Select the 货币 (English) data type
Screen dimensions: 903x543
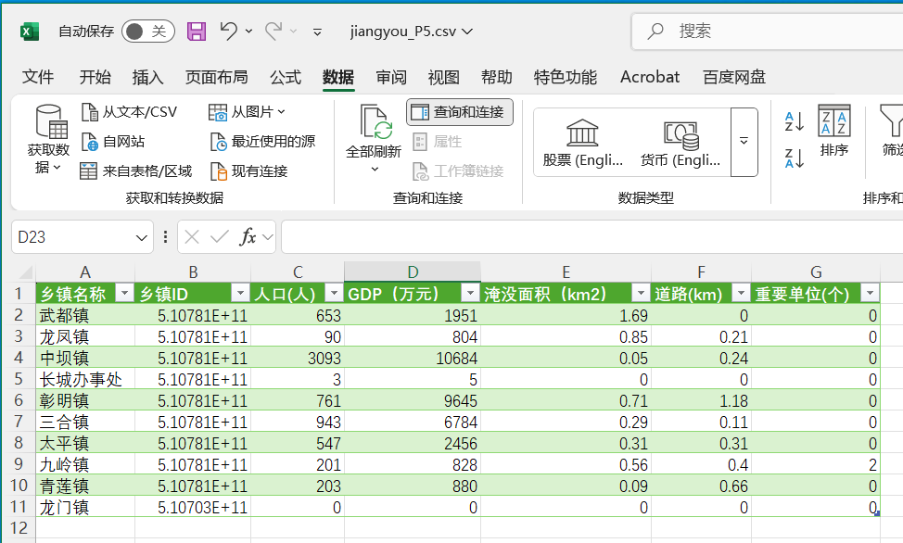click(x=680, y=142)
